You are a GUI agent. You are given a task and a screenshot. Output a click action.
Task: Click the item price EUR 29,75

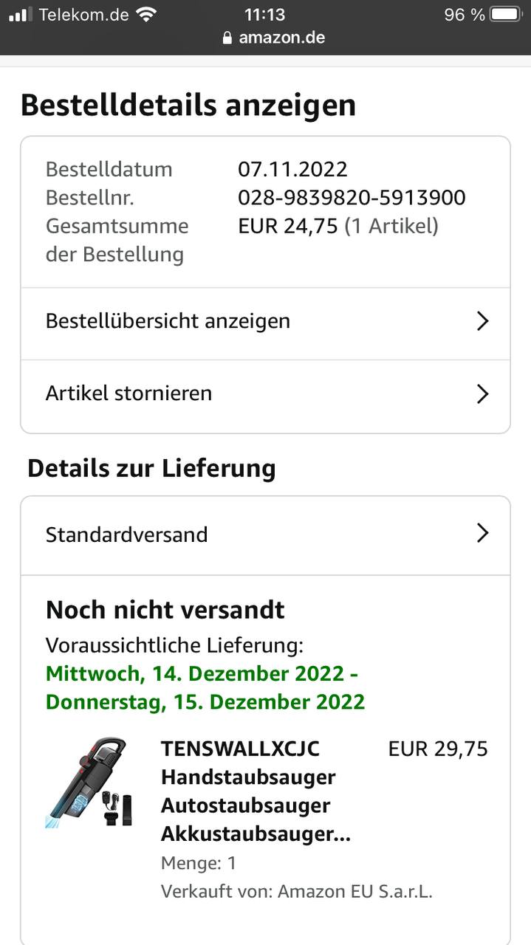coord(438,749)
